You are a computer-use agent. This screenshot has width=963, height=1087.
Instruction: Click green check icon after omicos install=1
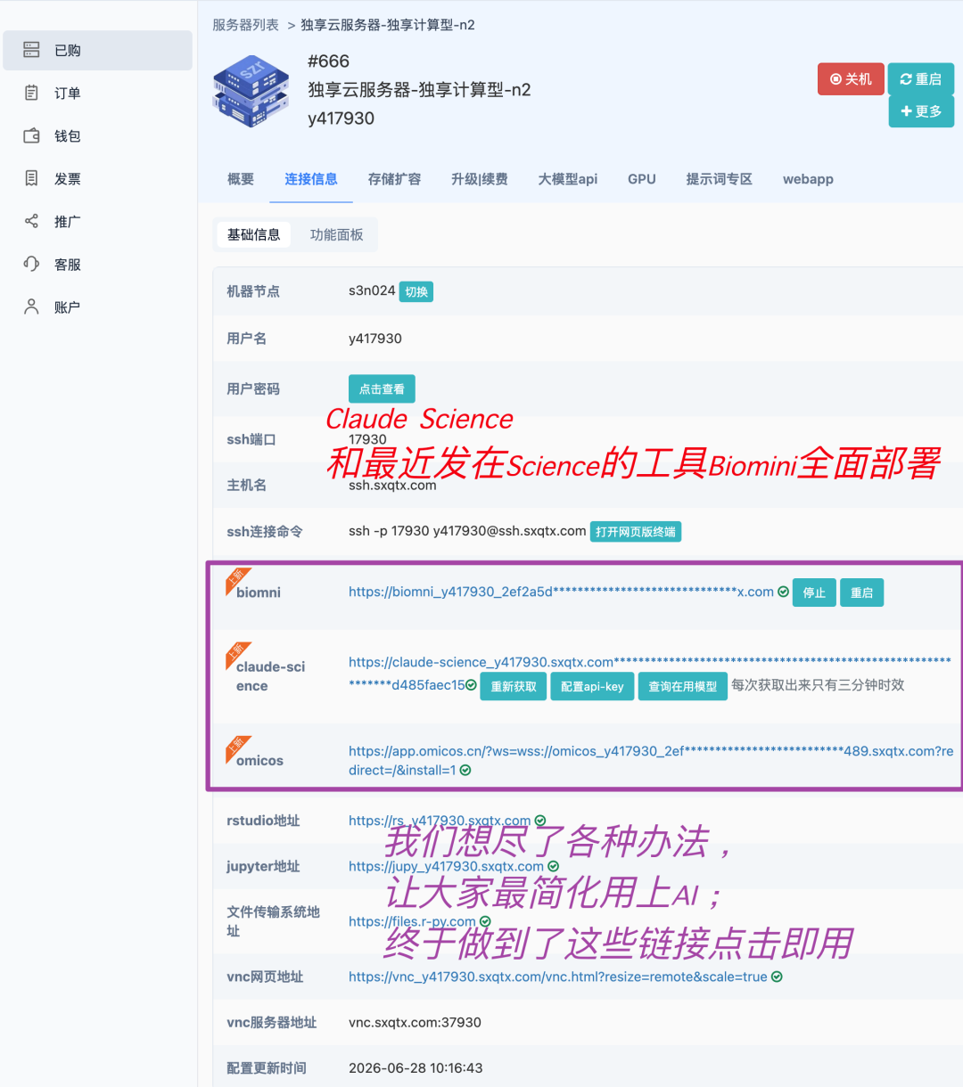[465, 770]
